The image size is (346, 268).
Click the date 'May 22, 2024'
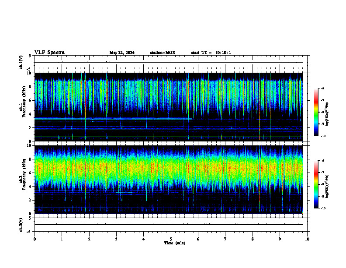coord(122,53)
